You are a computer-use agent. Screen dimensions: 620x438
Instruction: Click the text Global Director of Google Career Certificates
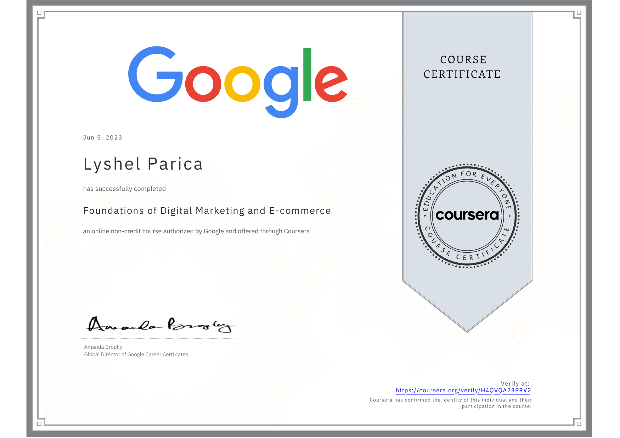136,354
